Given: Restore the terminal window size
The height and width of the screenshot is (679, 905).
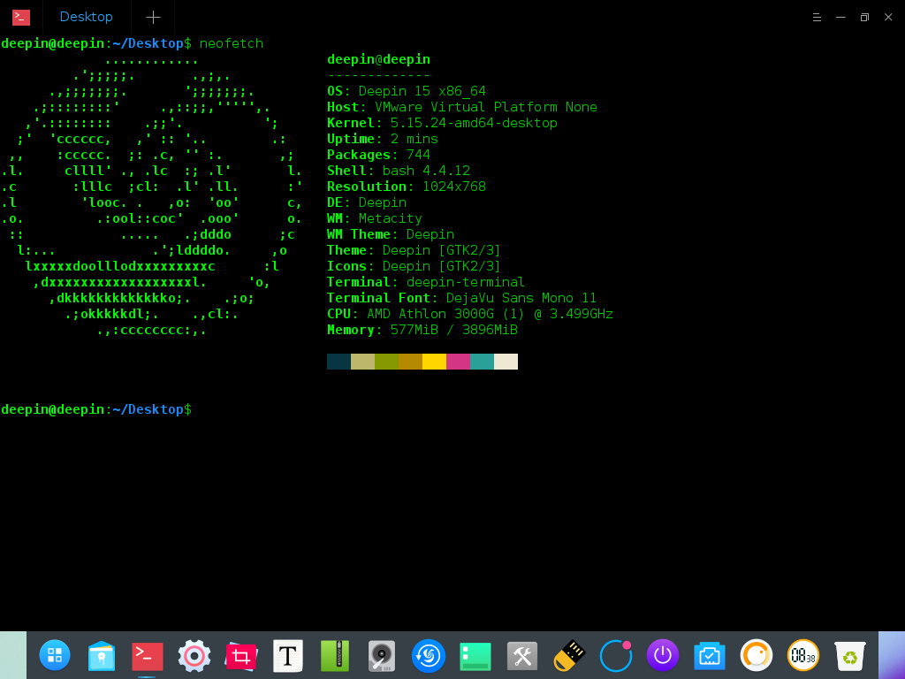Looking at the screenshot, I should tap(864, 18).
